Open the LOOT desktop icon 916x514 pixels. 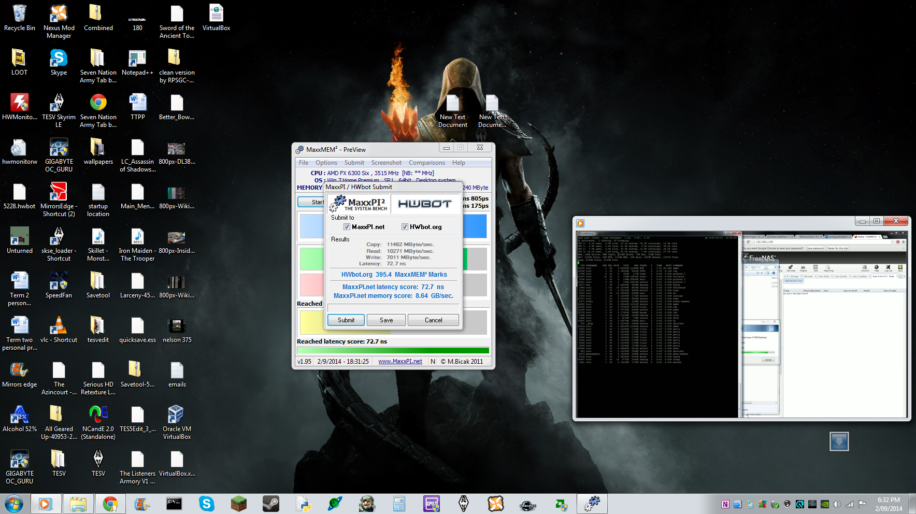(20, 62)
